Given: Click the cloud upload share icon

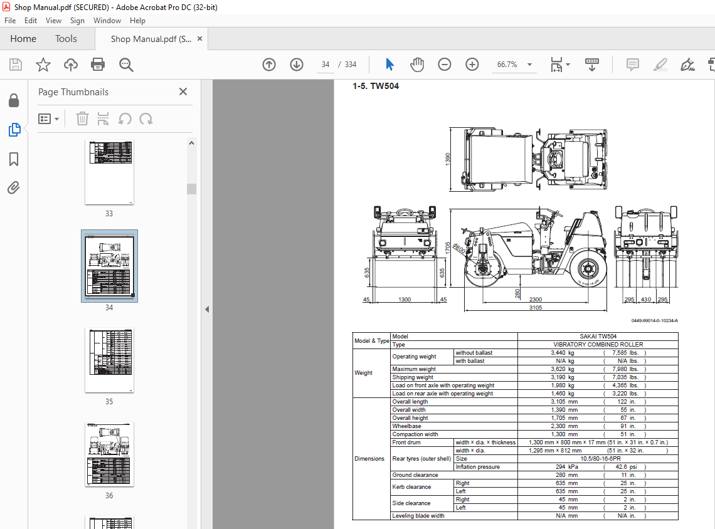Looking at the screenshot, I should coord(71,65).
